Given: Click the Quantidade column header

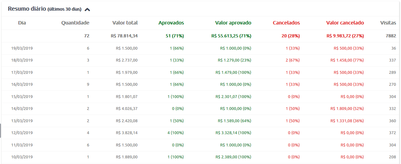Looking at the screenshot, I should pos(75,23).
